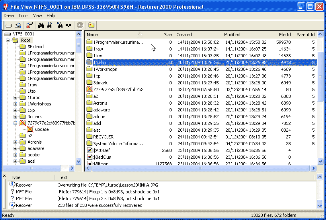The height and width of the screenshot is (220, 326).
Task: Click the Find binoculars toolbar icon
Action: (41, 25)
